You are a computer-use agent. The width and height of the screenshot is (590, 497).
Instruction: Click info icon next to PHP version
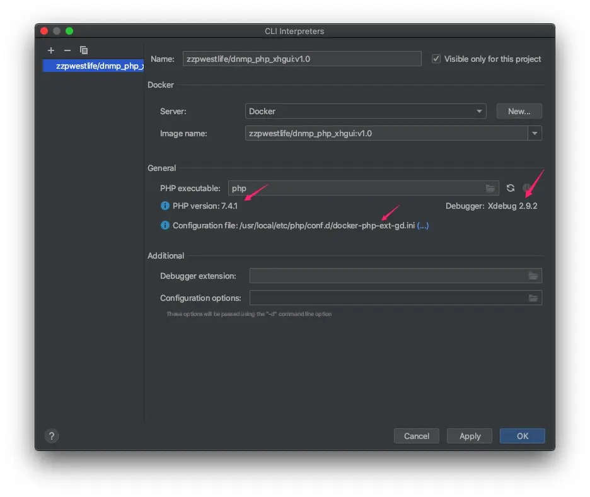165,206
